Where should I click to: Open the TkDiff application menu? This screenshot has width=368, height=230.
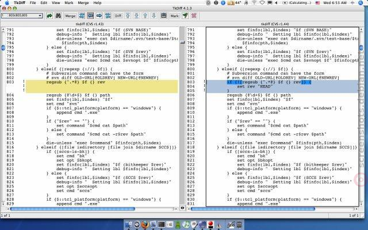19,3
